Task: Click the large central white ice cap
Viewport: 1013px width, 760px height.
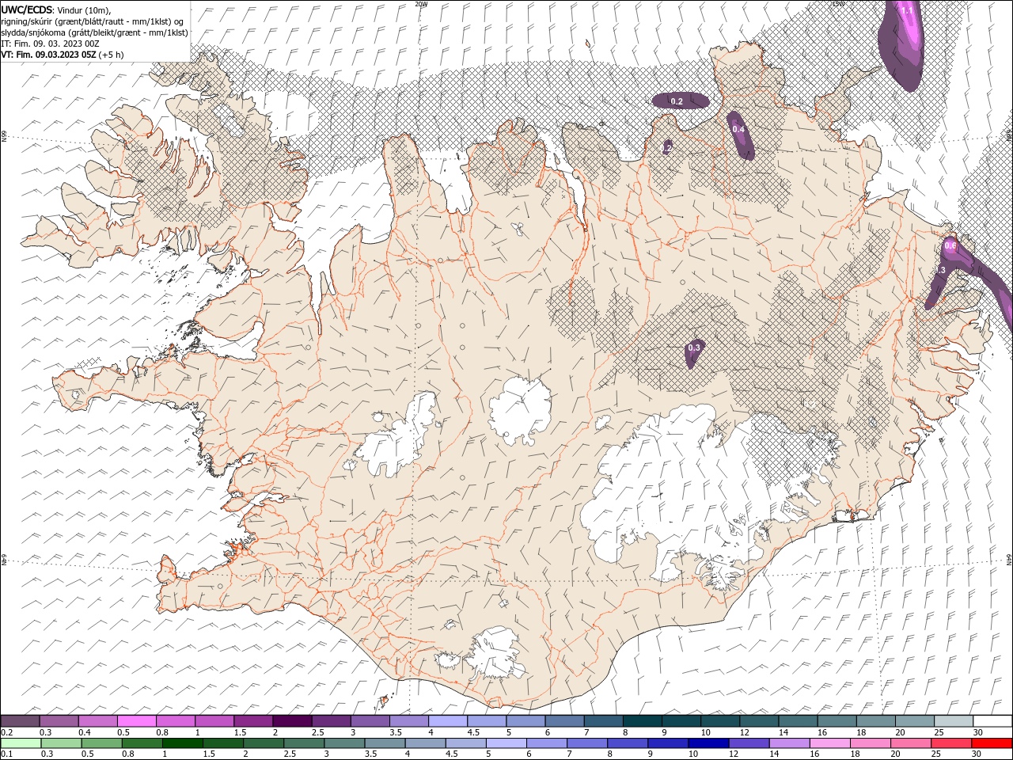Action: (520, 410)
